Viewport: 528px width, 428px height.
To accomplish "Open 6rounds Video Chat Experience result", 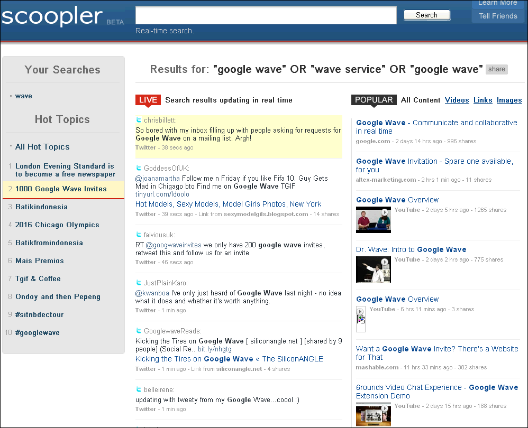I will 437,392.
